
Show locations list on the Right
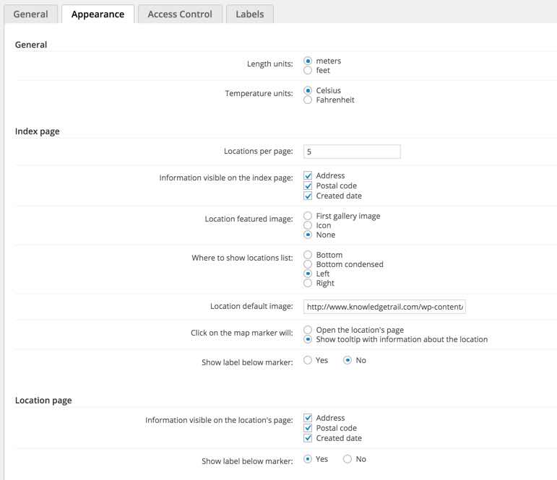click(x=308, y=284)
